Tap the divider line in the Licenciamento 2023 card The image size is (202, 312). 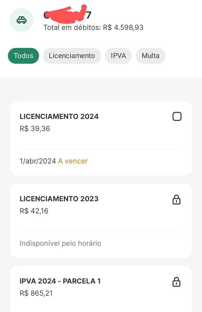pos(101,232)
